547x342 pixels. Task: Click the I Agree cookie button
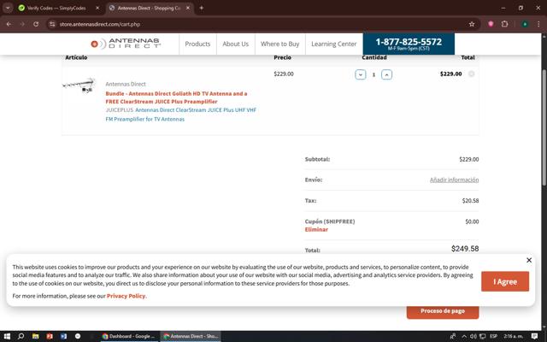505,281
